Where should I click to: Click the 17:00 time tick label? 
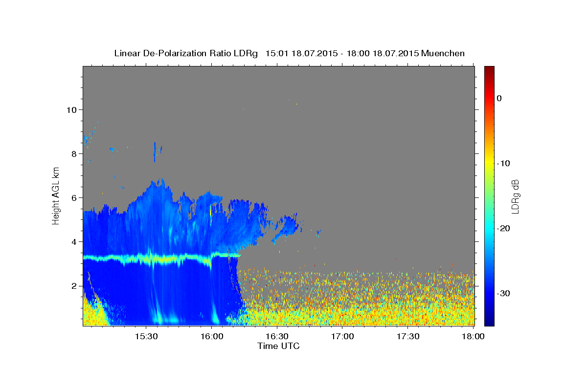[x=342, y=336]
